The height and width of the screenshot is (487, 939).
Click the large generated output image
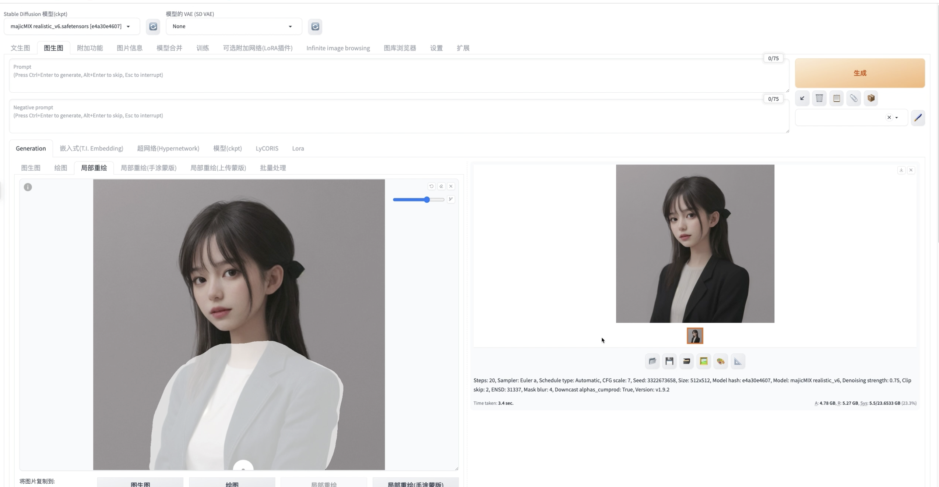coord(695,243)
